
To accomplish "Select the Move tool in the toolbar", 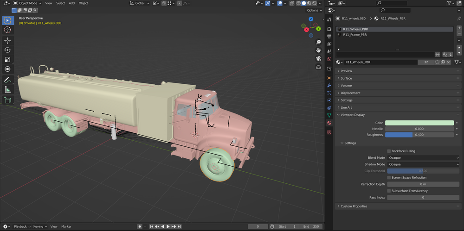I will (x=7, y=40).
